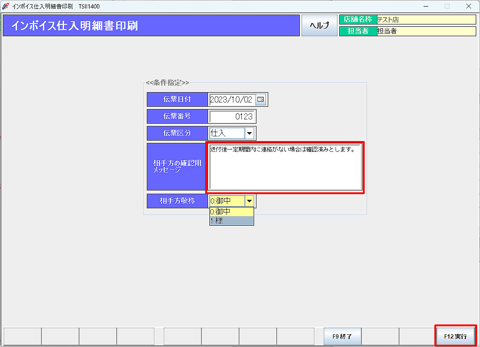Click the 伝票番号 label
This screenshot has height=347, width=480.
177,116
